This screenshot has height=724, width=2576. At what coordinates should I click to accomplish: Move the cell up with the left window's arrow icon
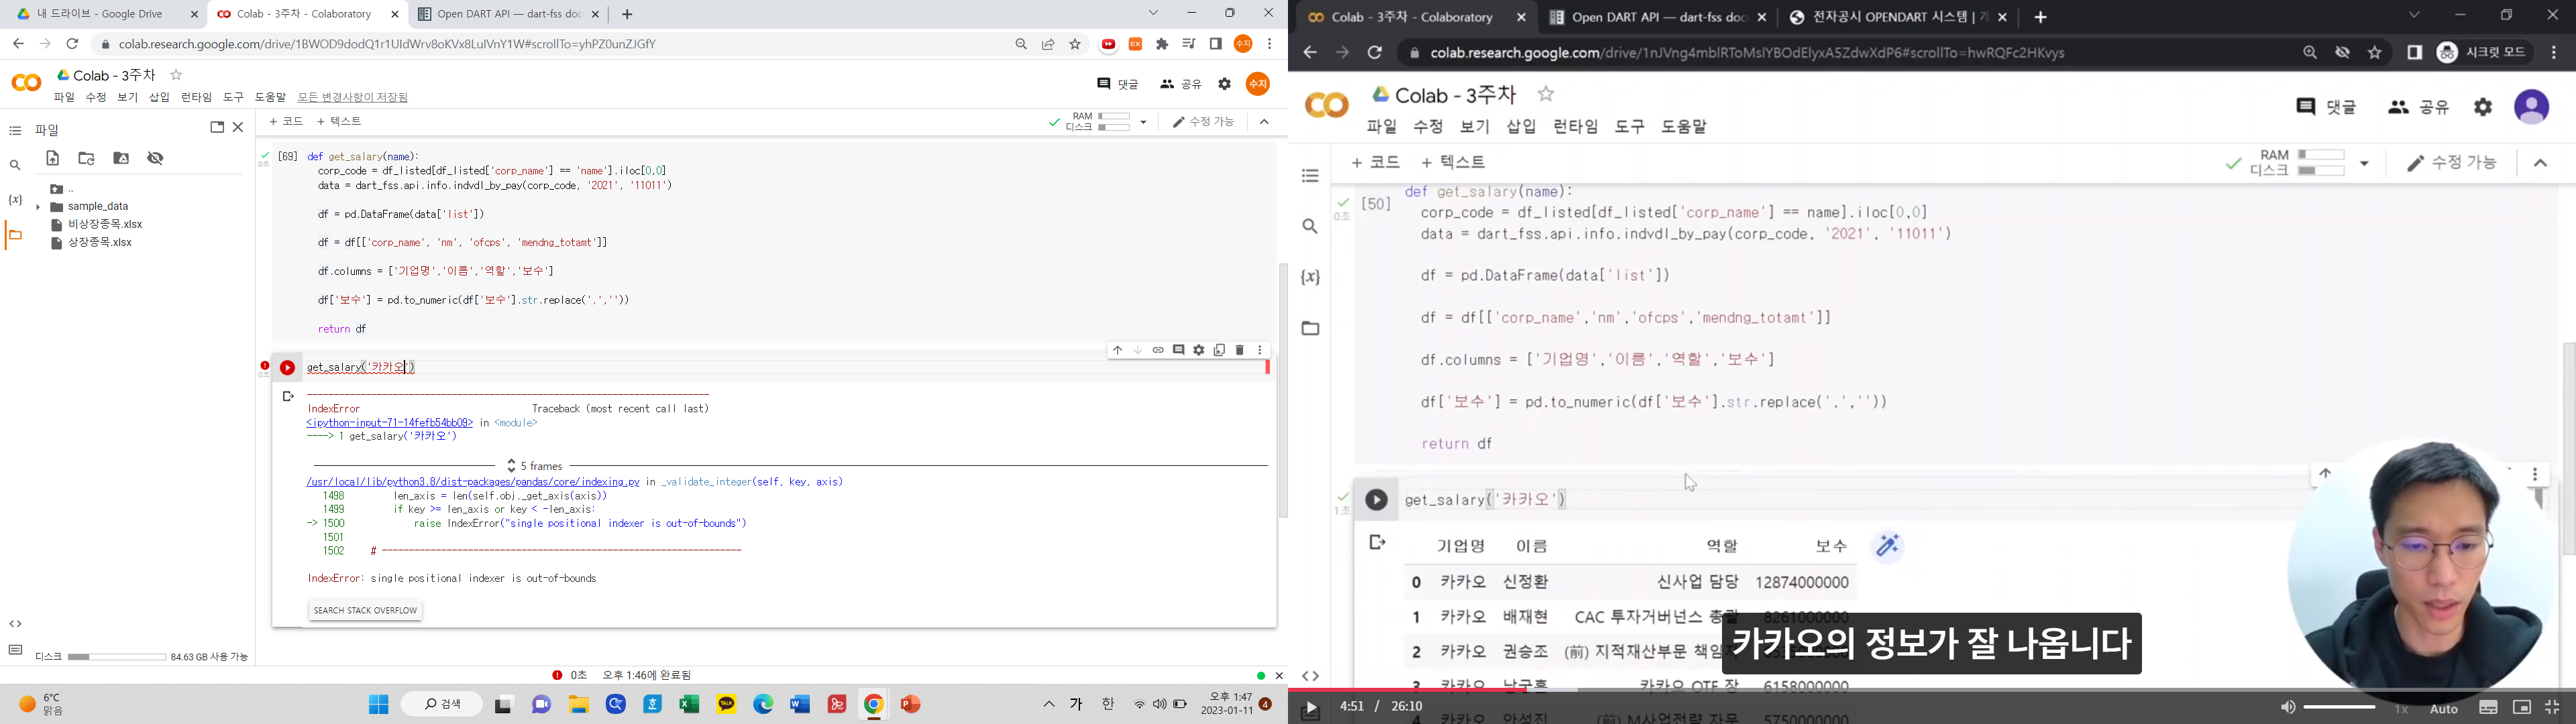click(x=1117, y=350)
